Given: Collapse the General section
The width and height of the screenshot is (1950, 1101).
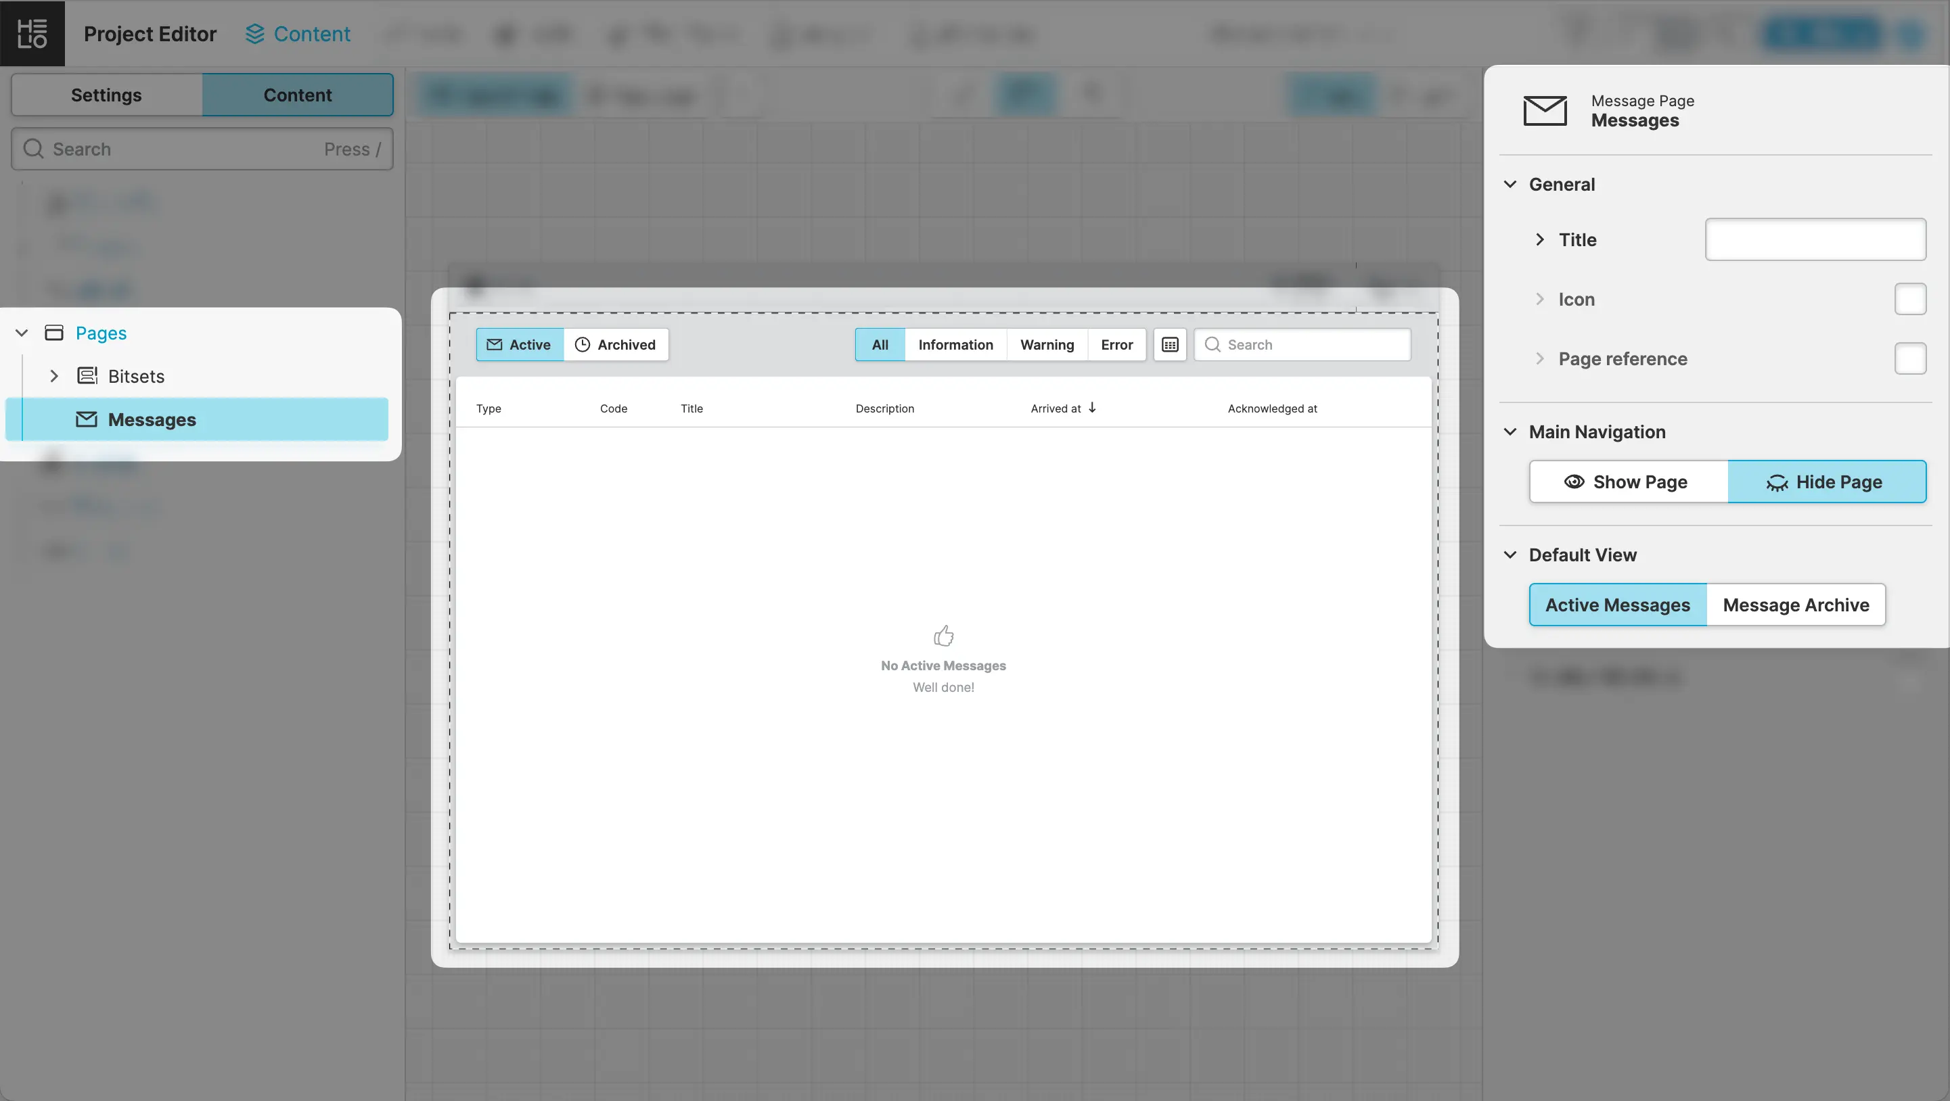Looking at the screenshot, I should (x=1510, y=185).
